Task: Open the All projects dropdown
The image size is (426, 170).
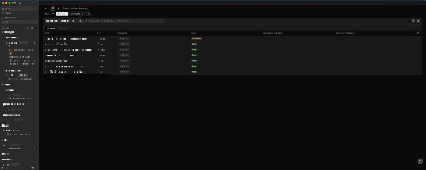Action: [x=77, y=14]
